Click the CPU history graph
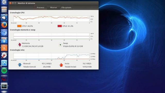 click(x=52, y=19)
